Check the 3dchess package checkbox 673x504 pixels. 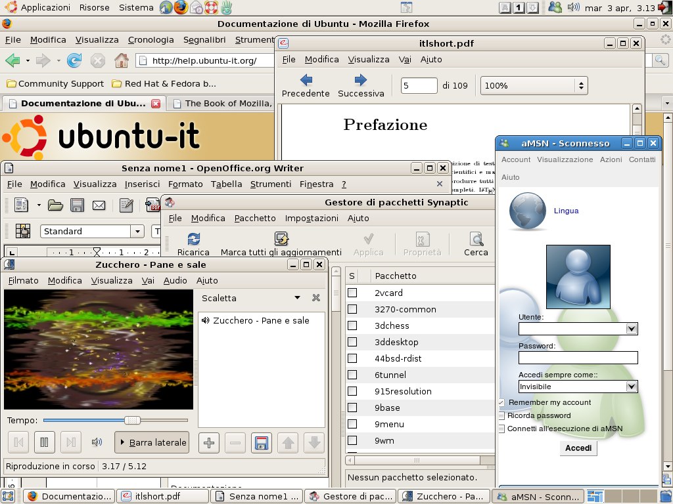coord(352,325)
